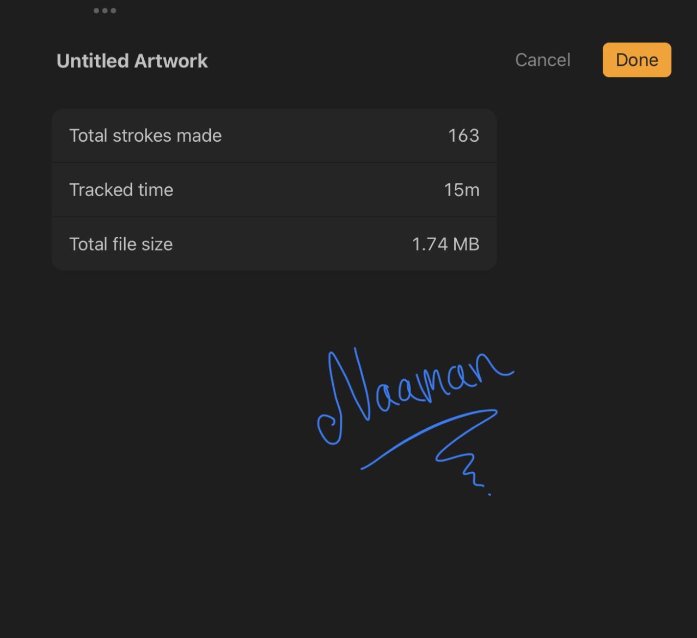The width and height of the screenshot is (697, 638).
Task: Cancel the artwork information dialog
Action: [542, 60]
